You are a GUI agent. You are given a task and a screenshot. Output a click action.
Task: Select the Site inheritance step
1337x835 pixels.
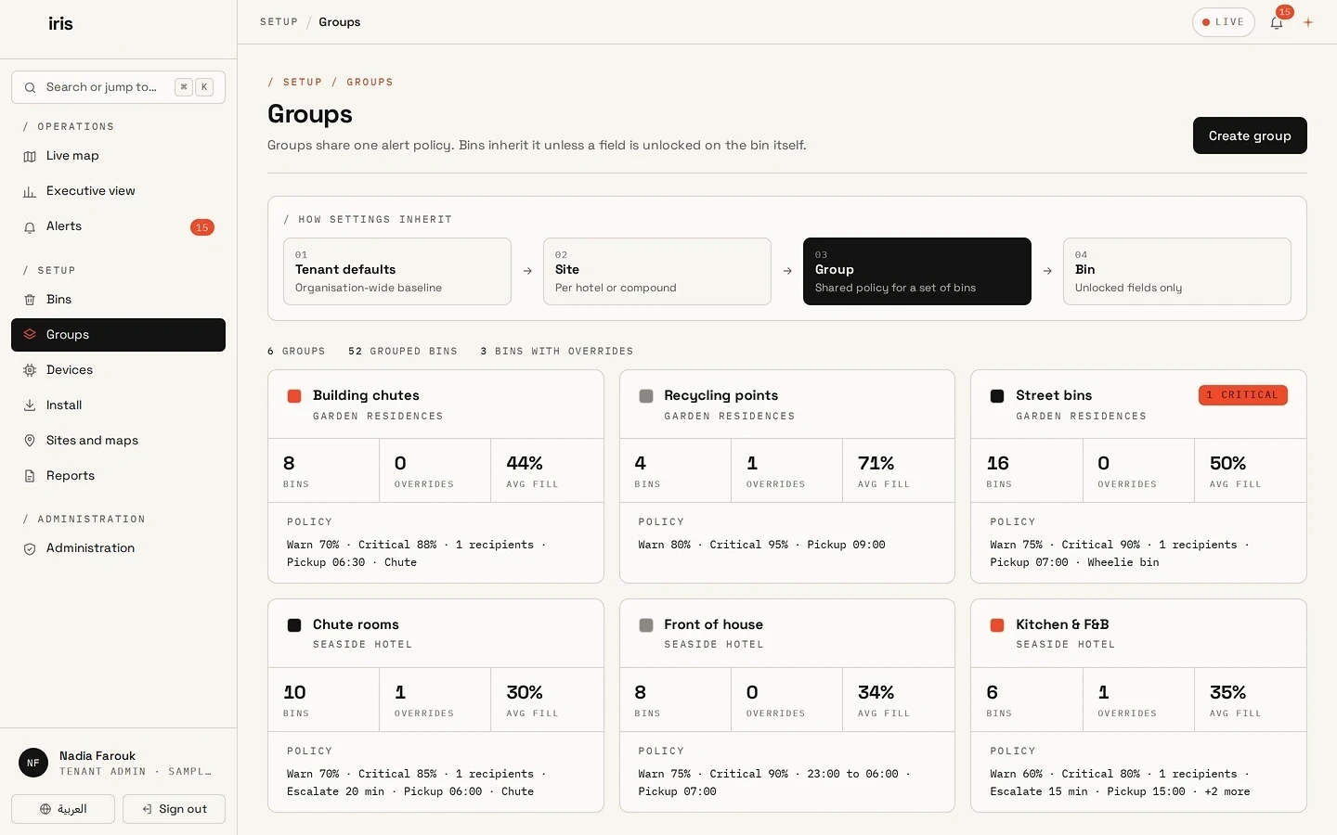(657, 271)
